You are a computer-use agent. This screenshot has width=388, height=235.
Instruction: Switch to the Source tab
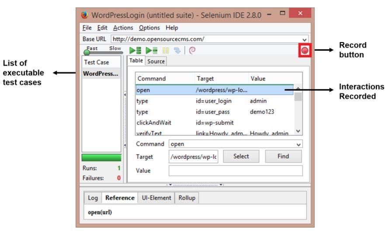pyautogui.click(x=156, y=61)
